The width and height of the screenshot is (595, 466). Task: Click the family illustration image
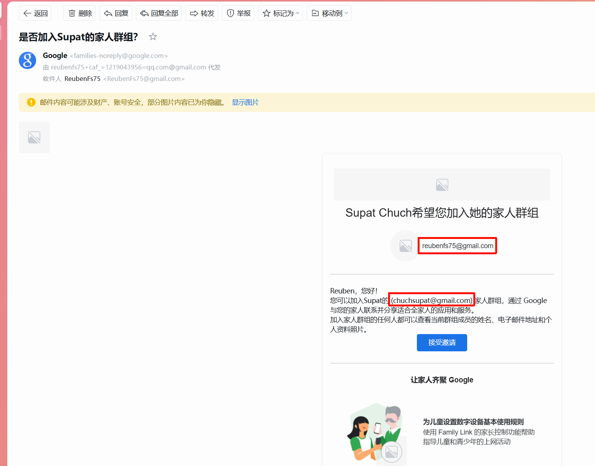(376, 433)
